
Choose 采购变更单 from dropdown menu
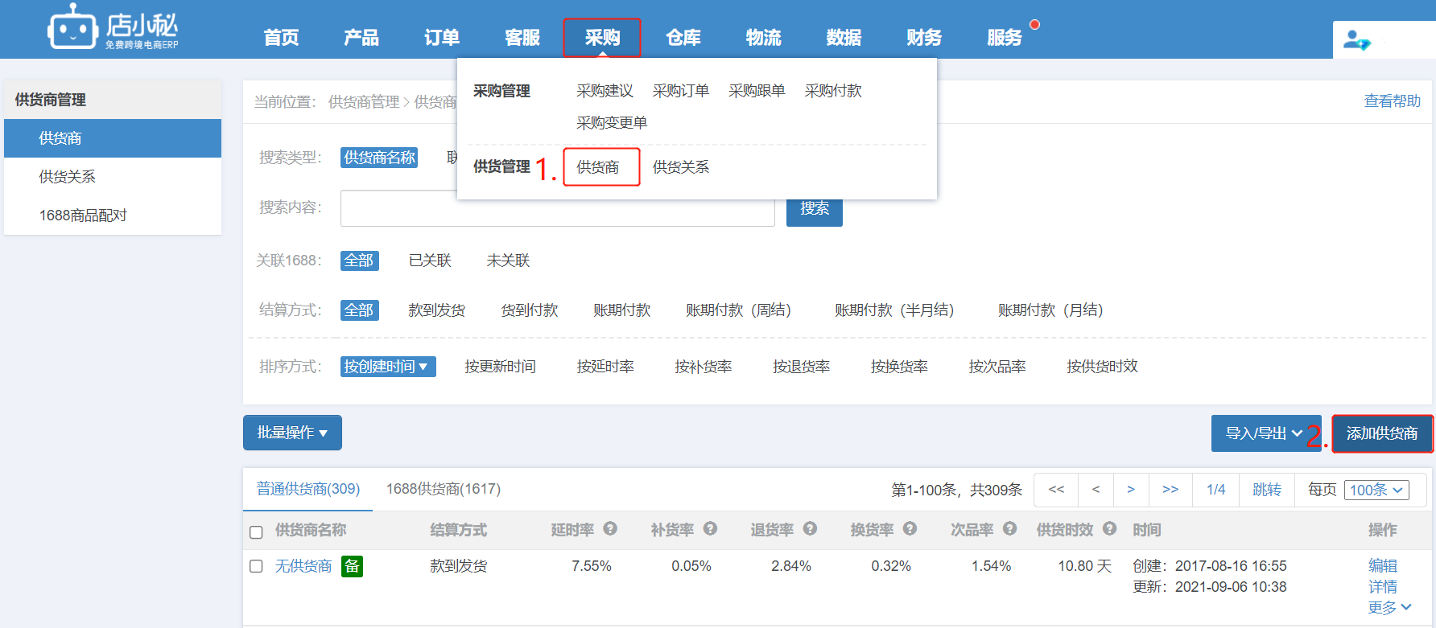[x=612, y=123]
